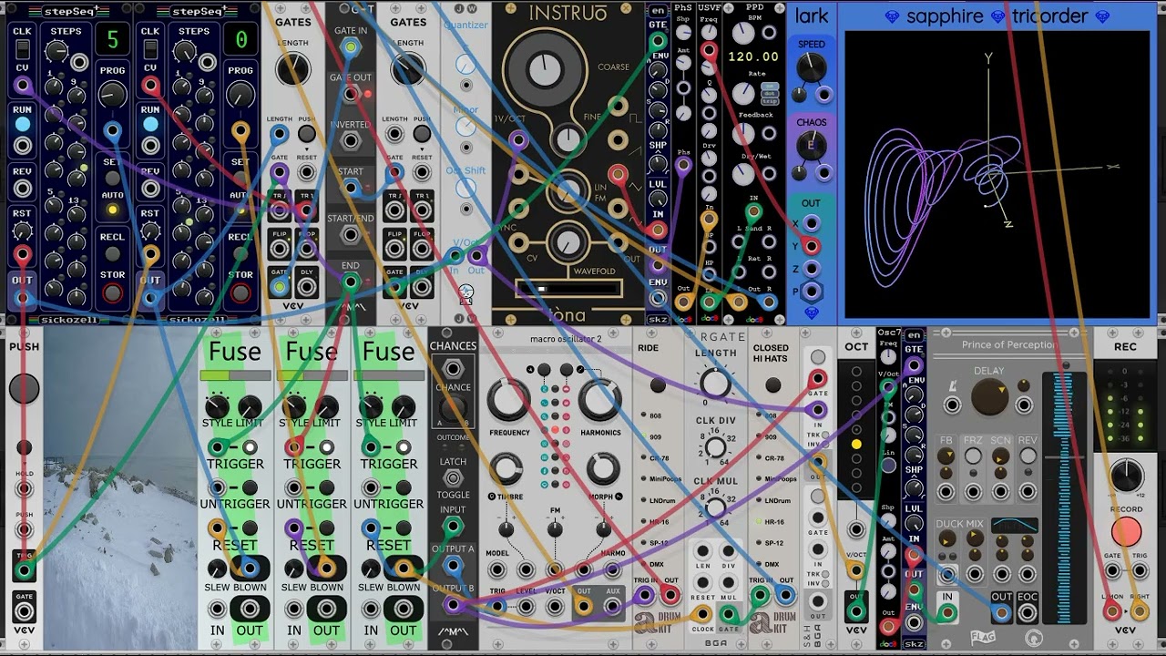Click CHAOS knob on lark module
The height and width of the screenshot is (656, 1166).
[811, 146]
